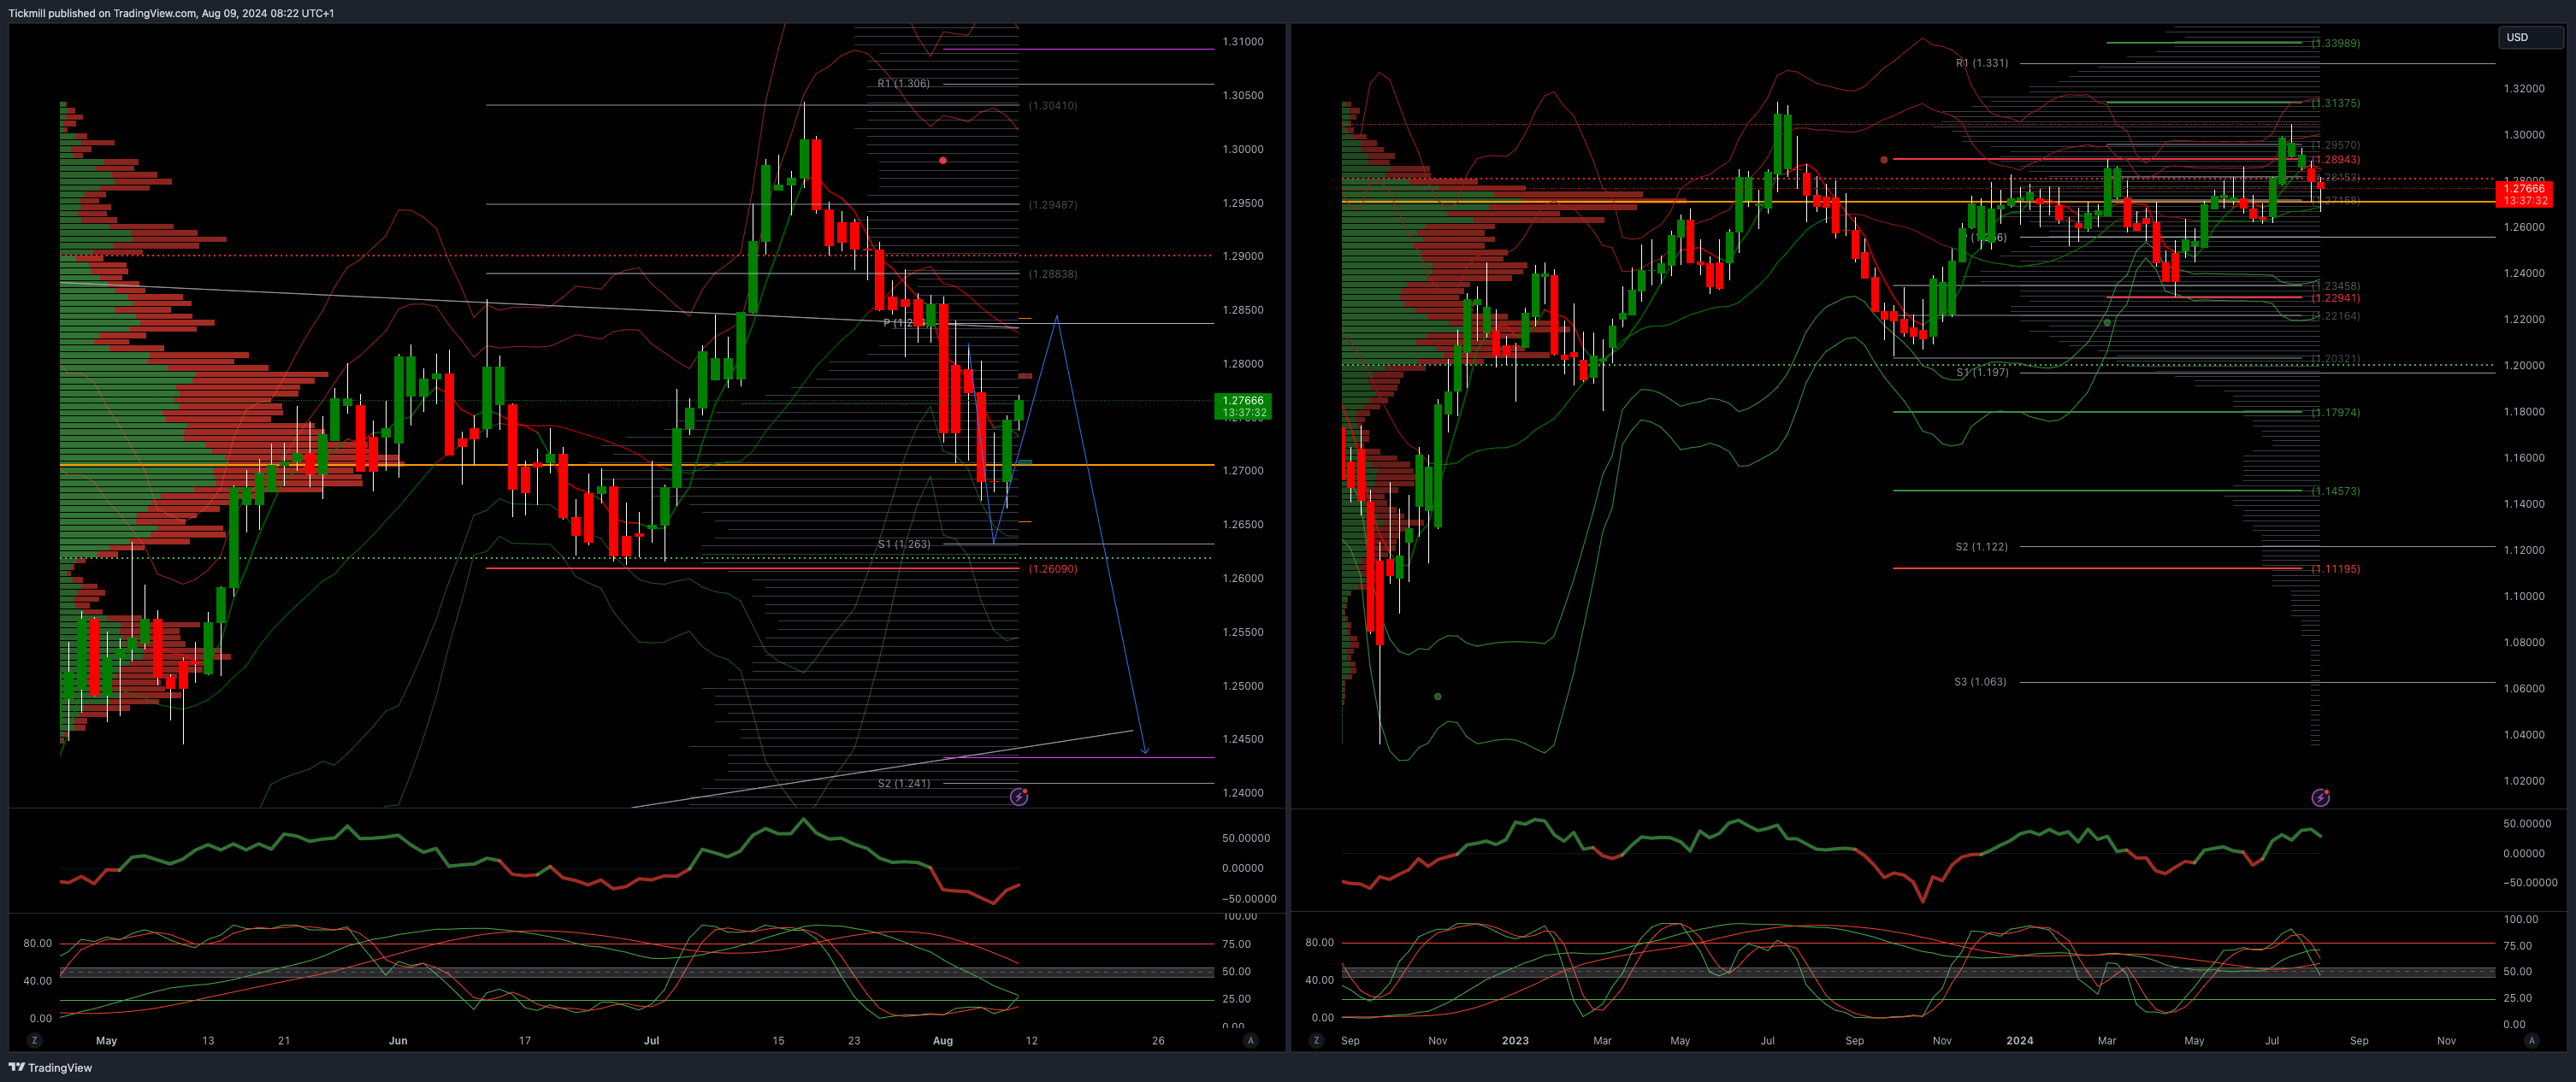Click the (1.29487) level label

coord(1053,205)
